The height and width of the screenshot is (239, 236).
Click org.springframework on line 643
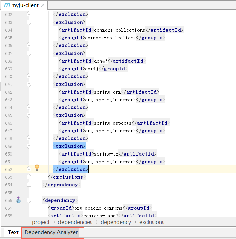[111, 100]
